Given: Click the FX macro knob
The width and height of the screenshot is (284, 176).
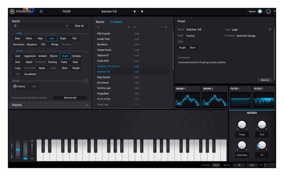Looking at the screenshot, I should coord(262,145).
